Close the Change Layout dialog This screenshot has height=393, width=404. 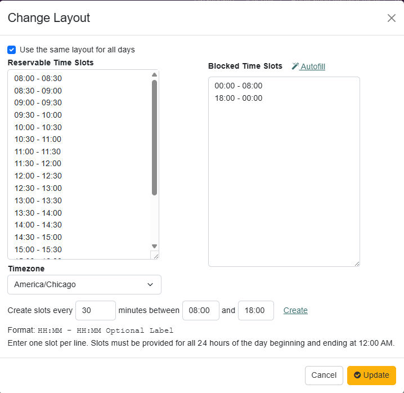[392, 18]
